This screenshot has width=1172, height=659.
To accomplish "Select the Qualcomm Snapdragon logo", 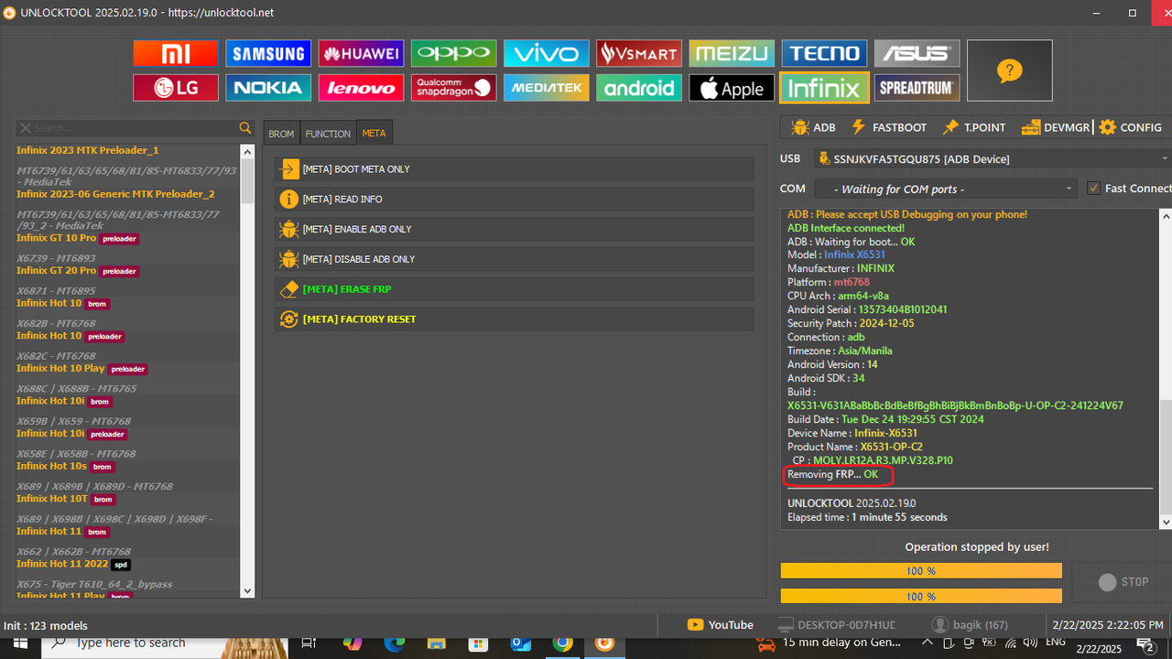I will tap(453, 88).
